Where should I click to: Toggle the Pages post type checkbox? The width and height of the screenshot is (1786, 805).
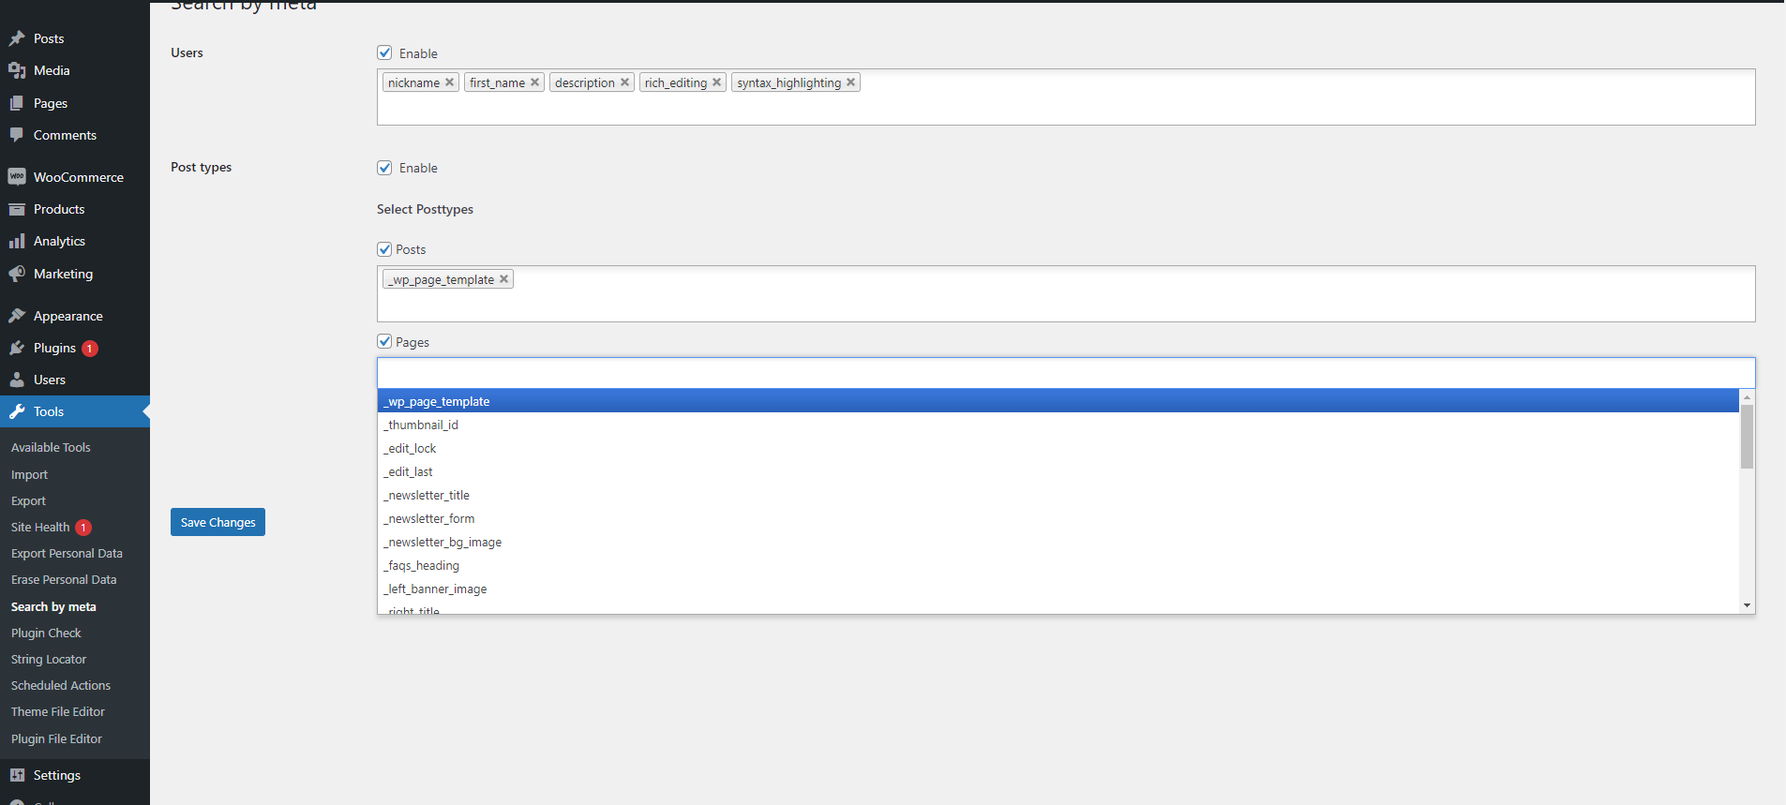coord(384,342)
